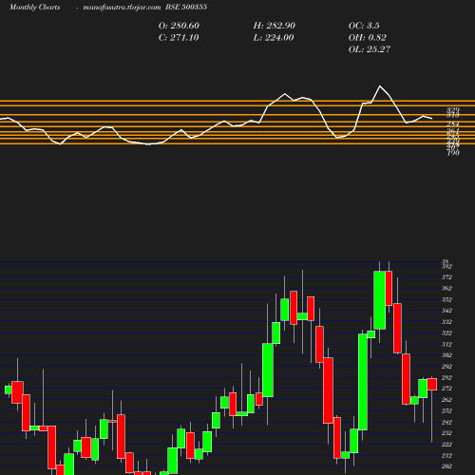
Task: Click the 332 price axis label
Action: pos(446,322)
